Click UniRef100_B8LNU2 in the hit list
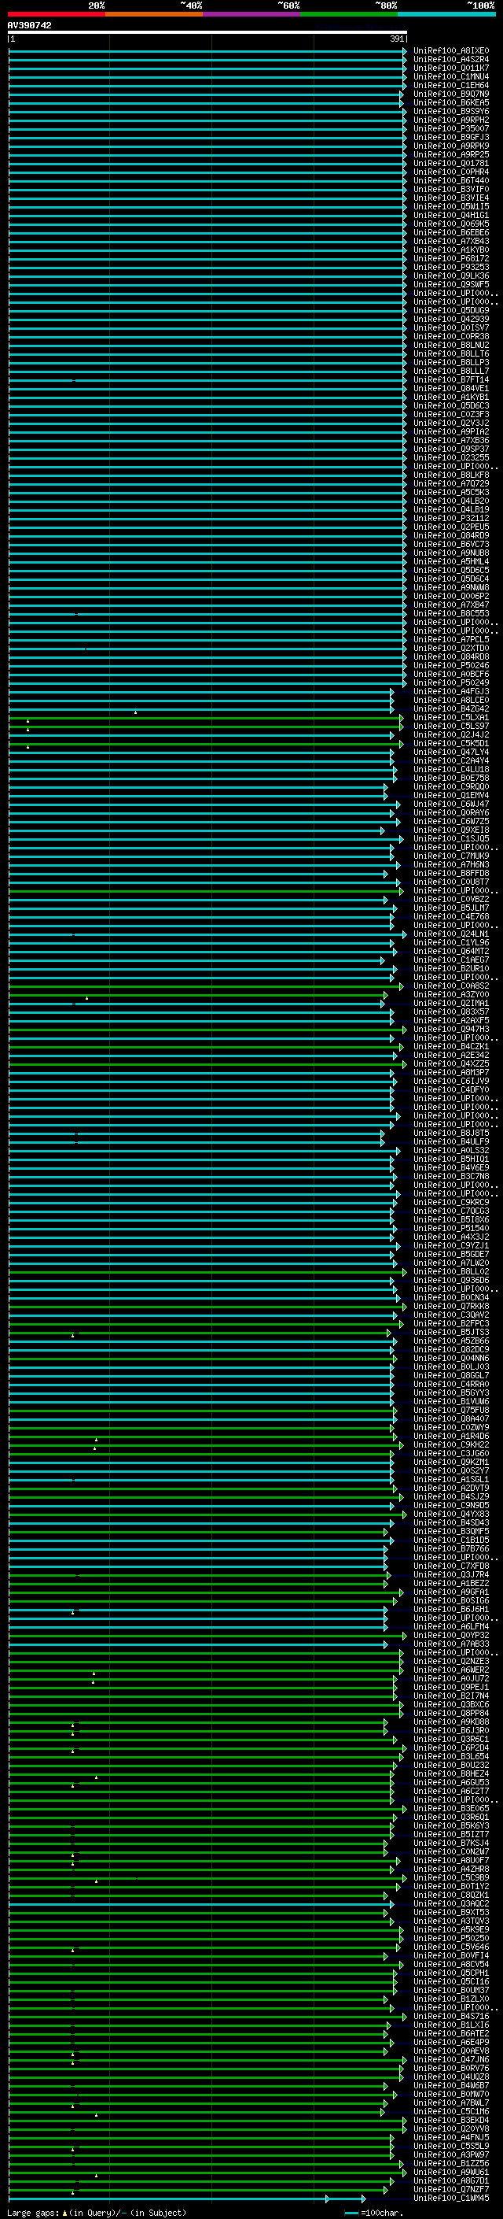This screenshot has height=2219, width=503. tap(451, 346)
